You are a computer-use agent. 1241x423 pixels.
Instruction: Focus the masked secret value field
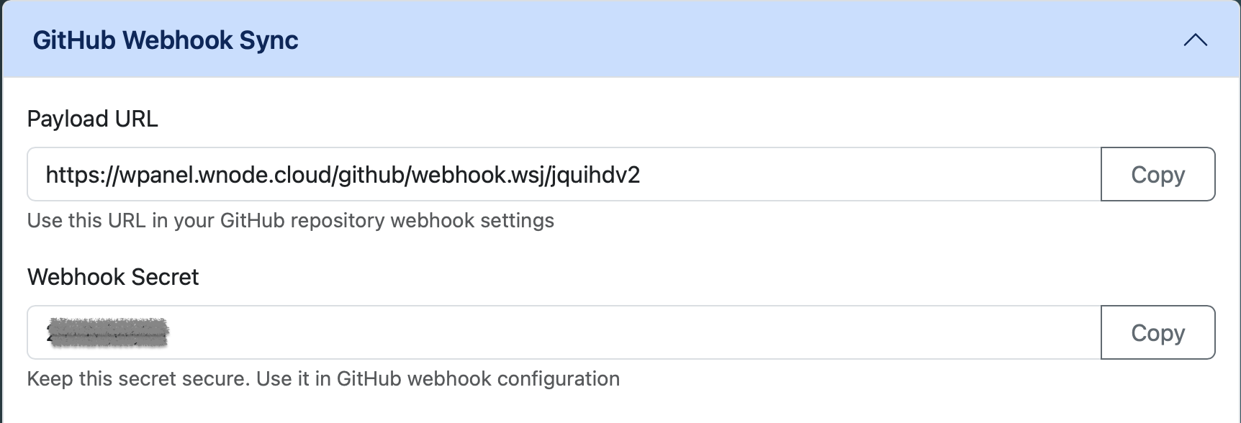pos(561,332)
